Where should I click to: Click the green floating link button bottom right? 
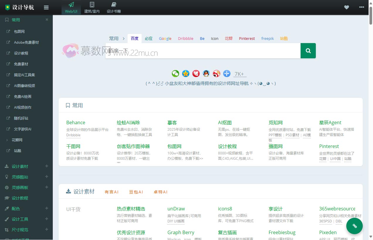click(x=354, y=226)
